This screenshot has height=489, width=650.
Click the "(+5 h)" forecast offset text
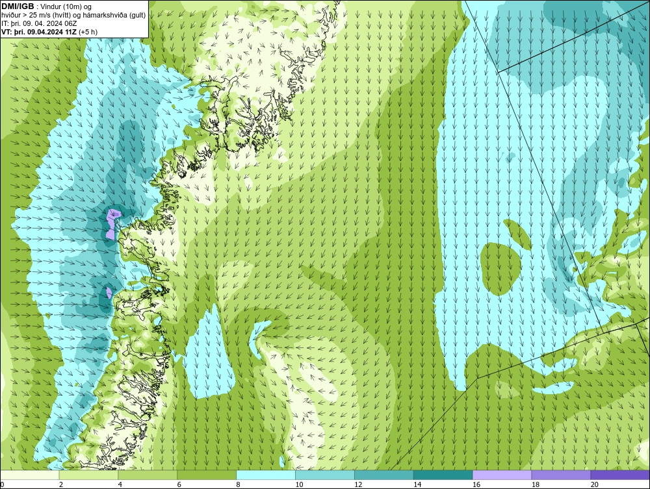(88, 32)
